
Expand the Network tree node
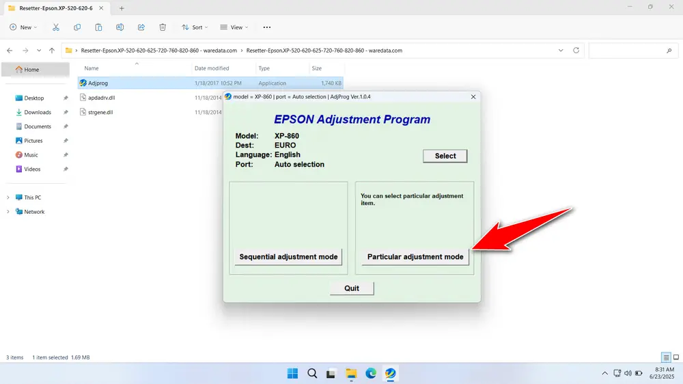(x=8, y=212)
